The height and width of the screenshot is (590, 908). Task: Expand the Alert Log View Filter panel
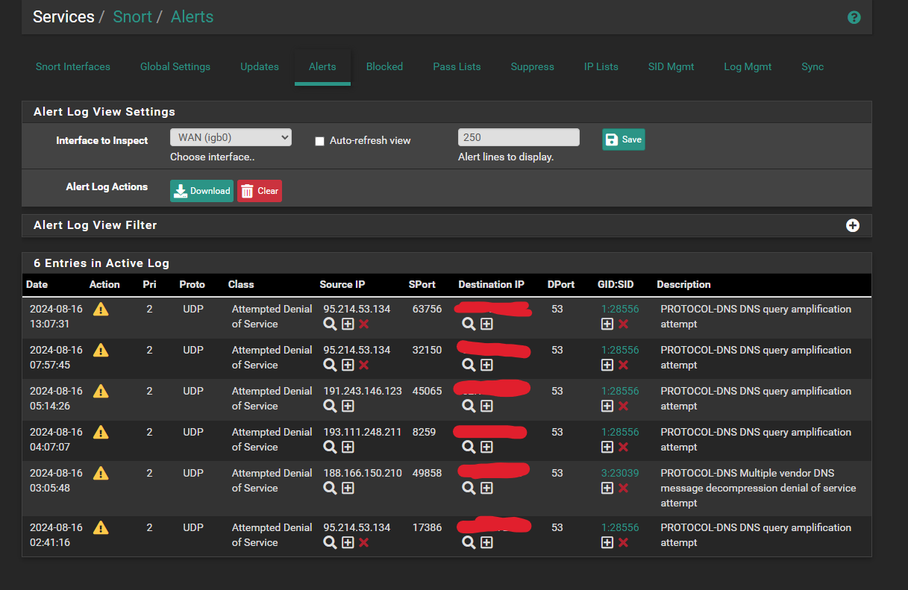[x=853, y=225]
